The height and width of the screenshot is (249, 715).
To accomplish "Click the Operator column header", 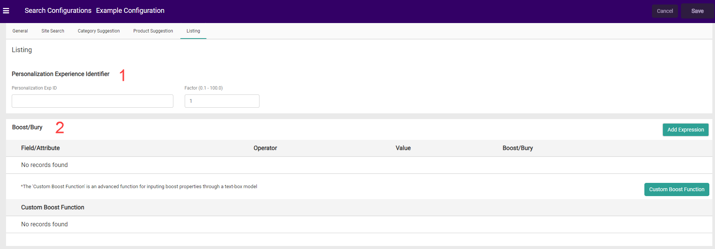I will (x=265, y=148).
